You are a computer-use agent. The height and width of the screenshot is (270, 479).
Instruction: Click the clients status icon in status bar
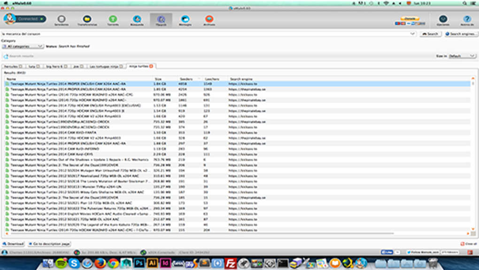(x=5, y=253)
